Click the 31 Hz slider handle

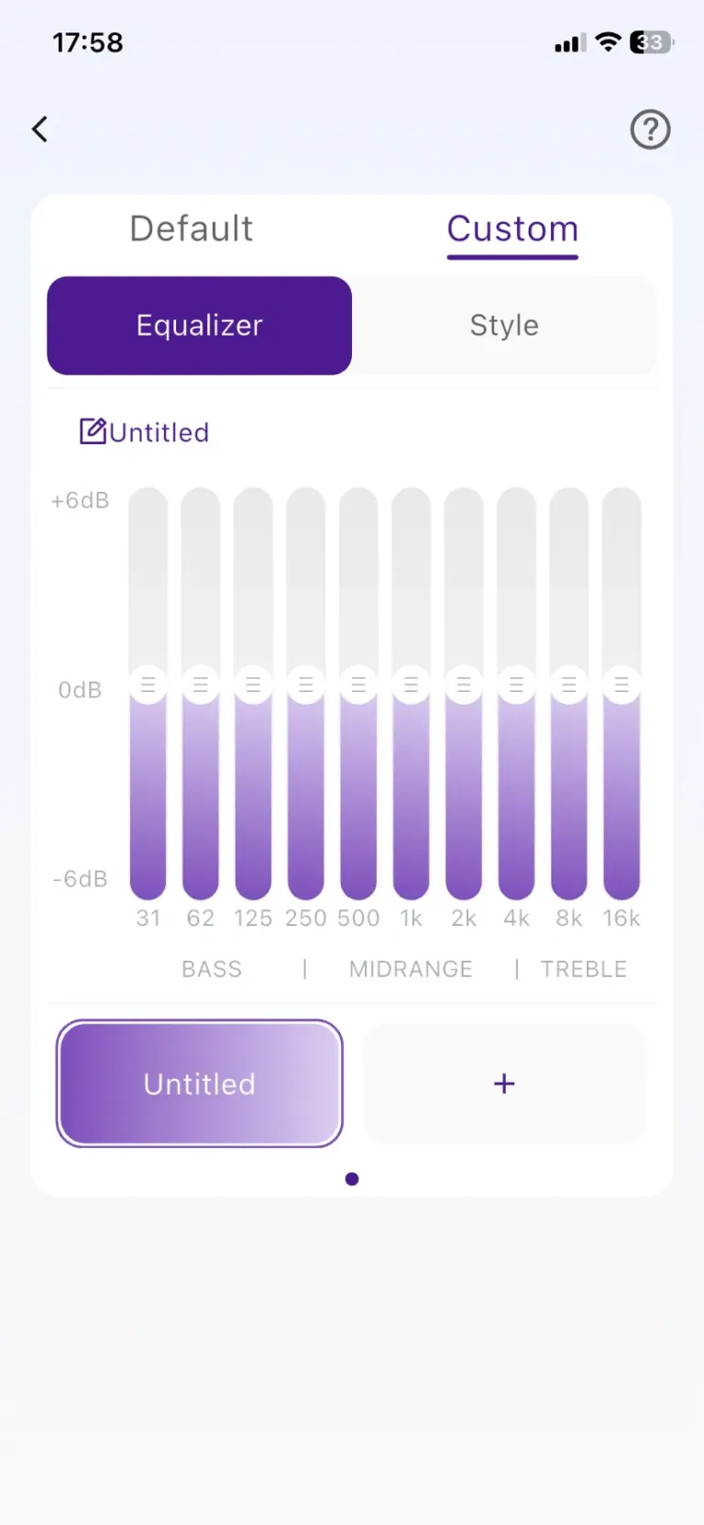point(148,685)
